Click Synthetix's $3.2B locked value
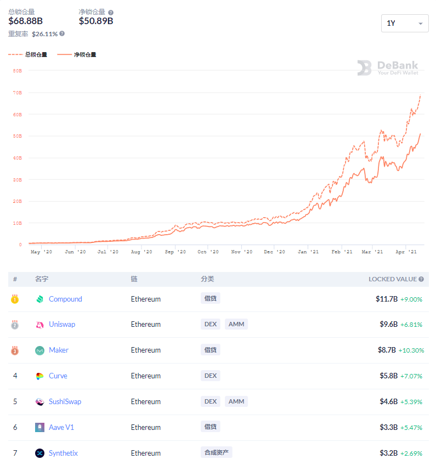Image resolution: width=436 pixels, height=465 pixels. pos(388,453)
